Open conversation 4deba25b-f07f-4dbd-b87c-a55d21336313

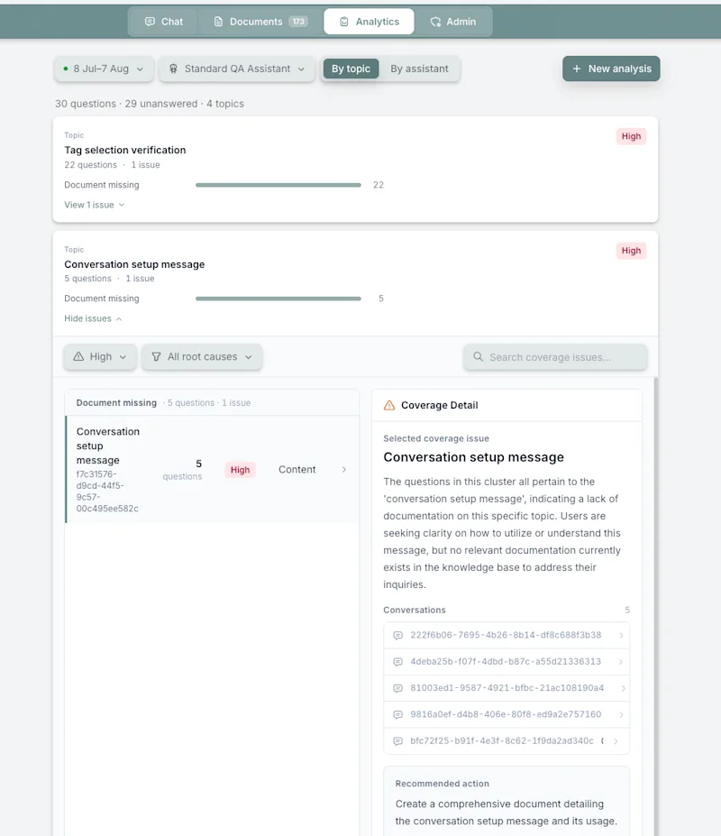click(x=507, y=662)
